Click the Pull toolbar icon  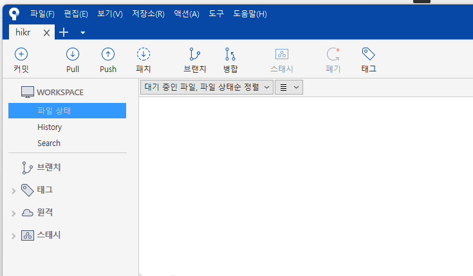tap(73, 54)
